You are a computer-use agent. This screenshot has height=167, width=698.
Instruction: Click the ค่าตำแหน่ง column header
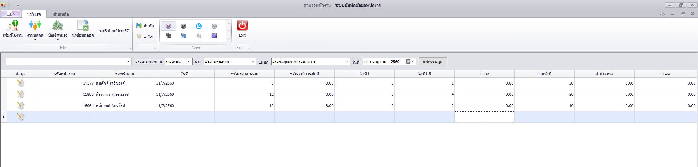[605, 74]
